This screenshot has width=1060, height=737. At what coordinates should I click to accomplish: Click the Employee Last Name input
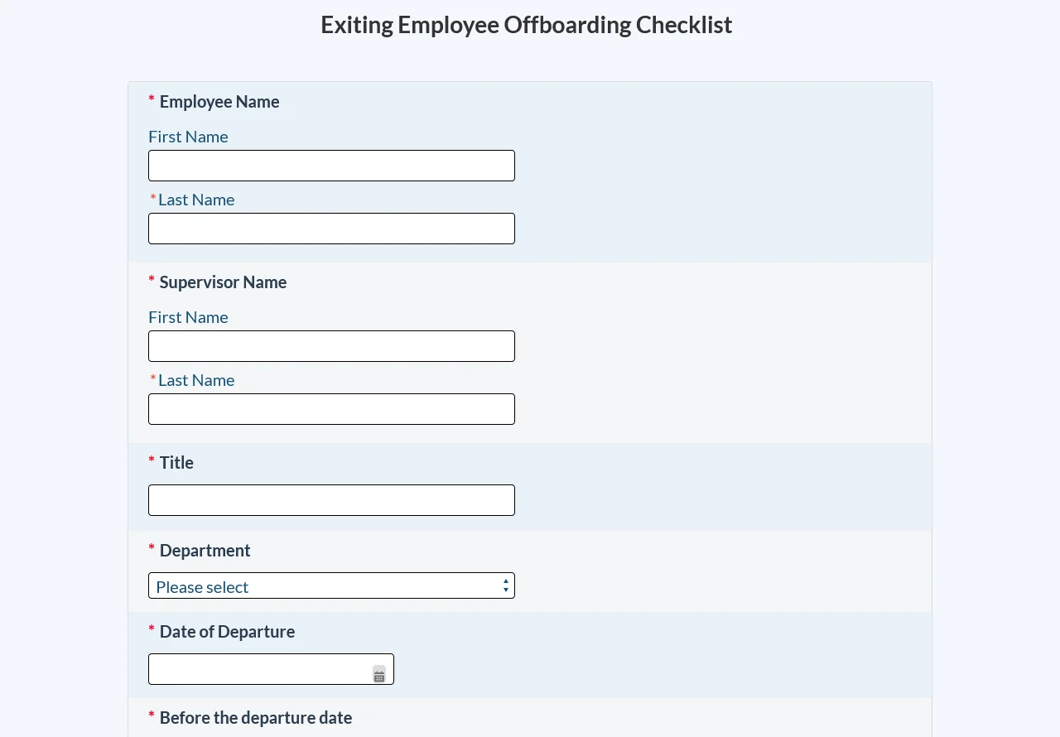tap(331, 228)
